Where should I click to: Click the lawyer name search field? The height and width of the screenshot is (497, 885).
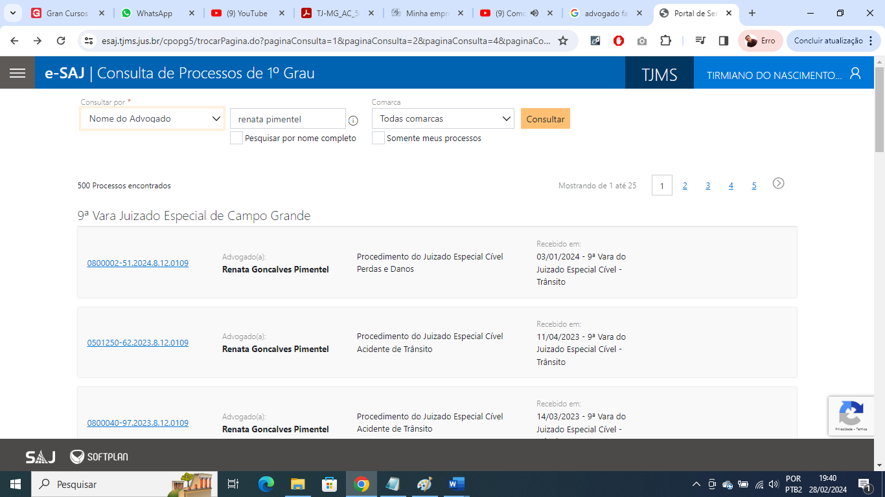point(288,119)
